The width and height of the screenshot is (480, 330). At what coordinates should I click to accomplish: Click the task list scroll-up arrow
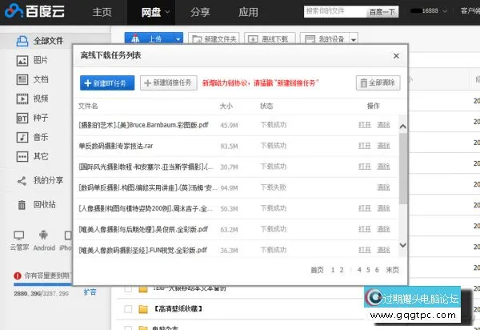(403, 127)
